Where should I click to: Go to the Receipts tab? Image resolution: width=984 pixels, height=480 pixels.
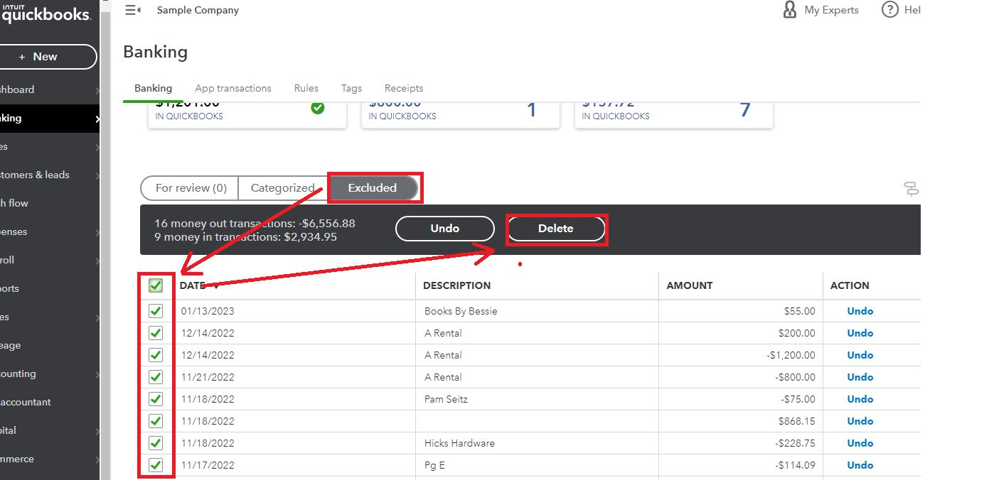tap(404, 88)
